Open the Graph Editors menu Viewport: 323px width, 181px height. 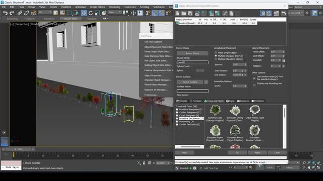[x=97, y=7]
